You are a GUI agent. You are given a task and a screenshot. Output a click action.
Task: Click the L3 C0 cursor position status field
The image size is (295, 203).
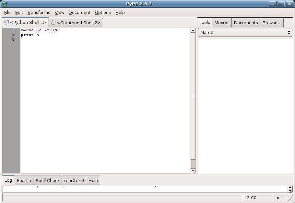pos(258,198)
